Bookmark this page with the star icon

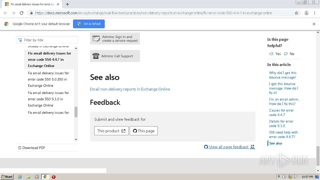(296, 13)
